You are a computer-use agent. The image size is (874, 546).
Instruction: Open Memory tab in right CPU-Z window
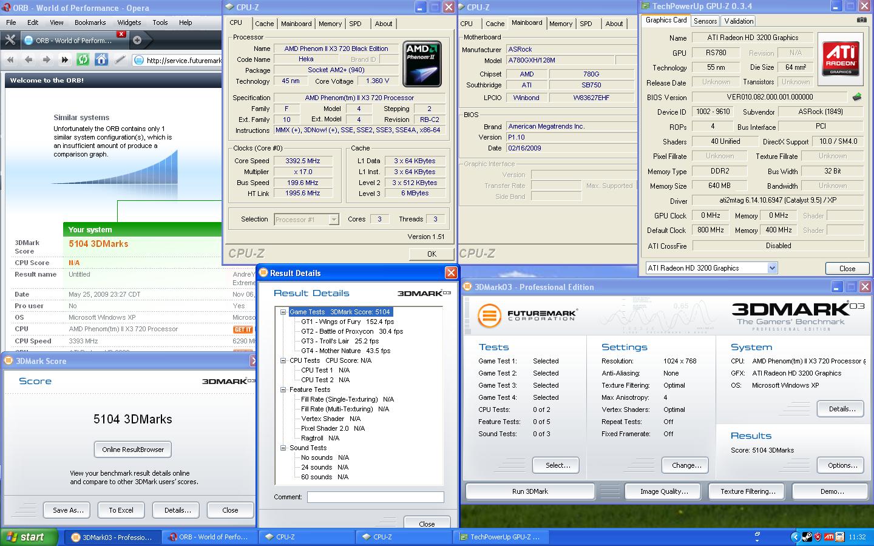point(560,24)
